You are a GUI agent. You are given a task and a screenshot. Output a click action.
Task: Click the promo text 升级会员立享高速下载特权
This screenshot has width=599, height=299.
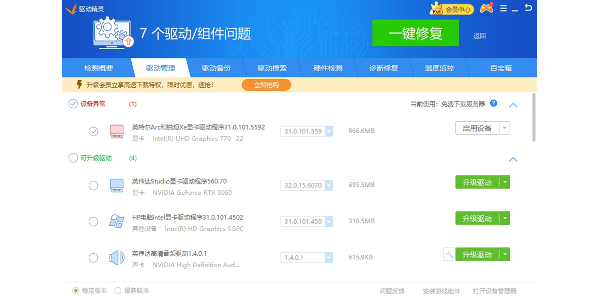[150, 85]
